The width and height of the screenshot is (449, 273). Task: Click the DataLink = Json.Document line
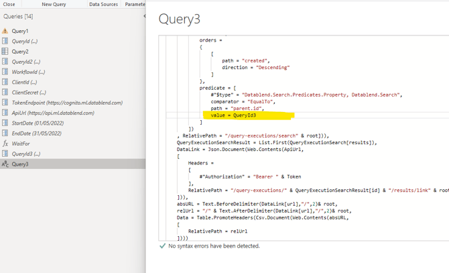point(241,150)
